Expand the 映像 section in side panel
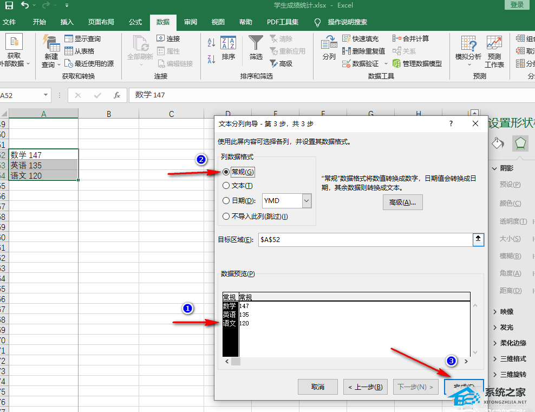The height and width of the screenshot is (412, 535). click(496, 312)
